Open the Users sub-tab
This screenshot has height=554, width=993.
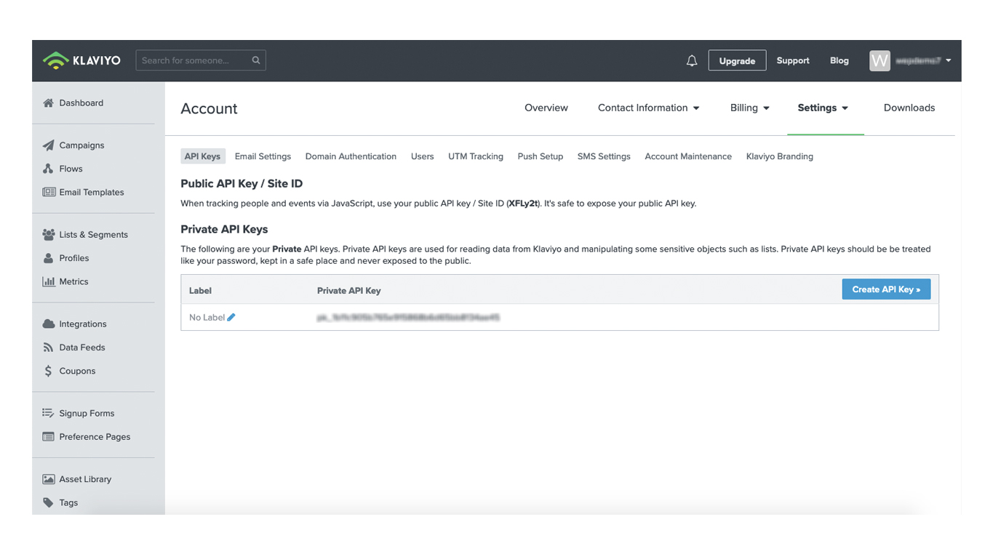click(422, 156)
